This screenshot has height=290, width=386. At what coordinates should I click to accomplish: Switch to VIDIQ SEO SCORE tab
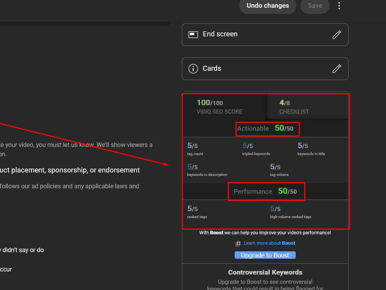click(x=224, y=107)
